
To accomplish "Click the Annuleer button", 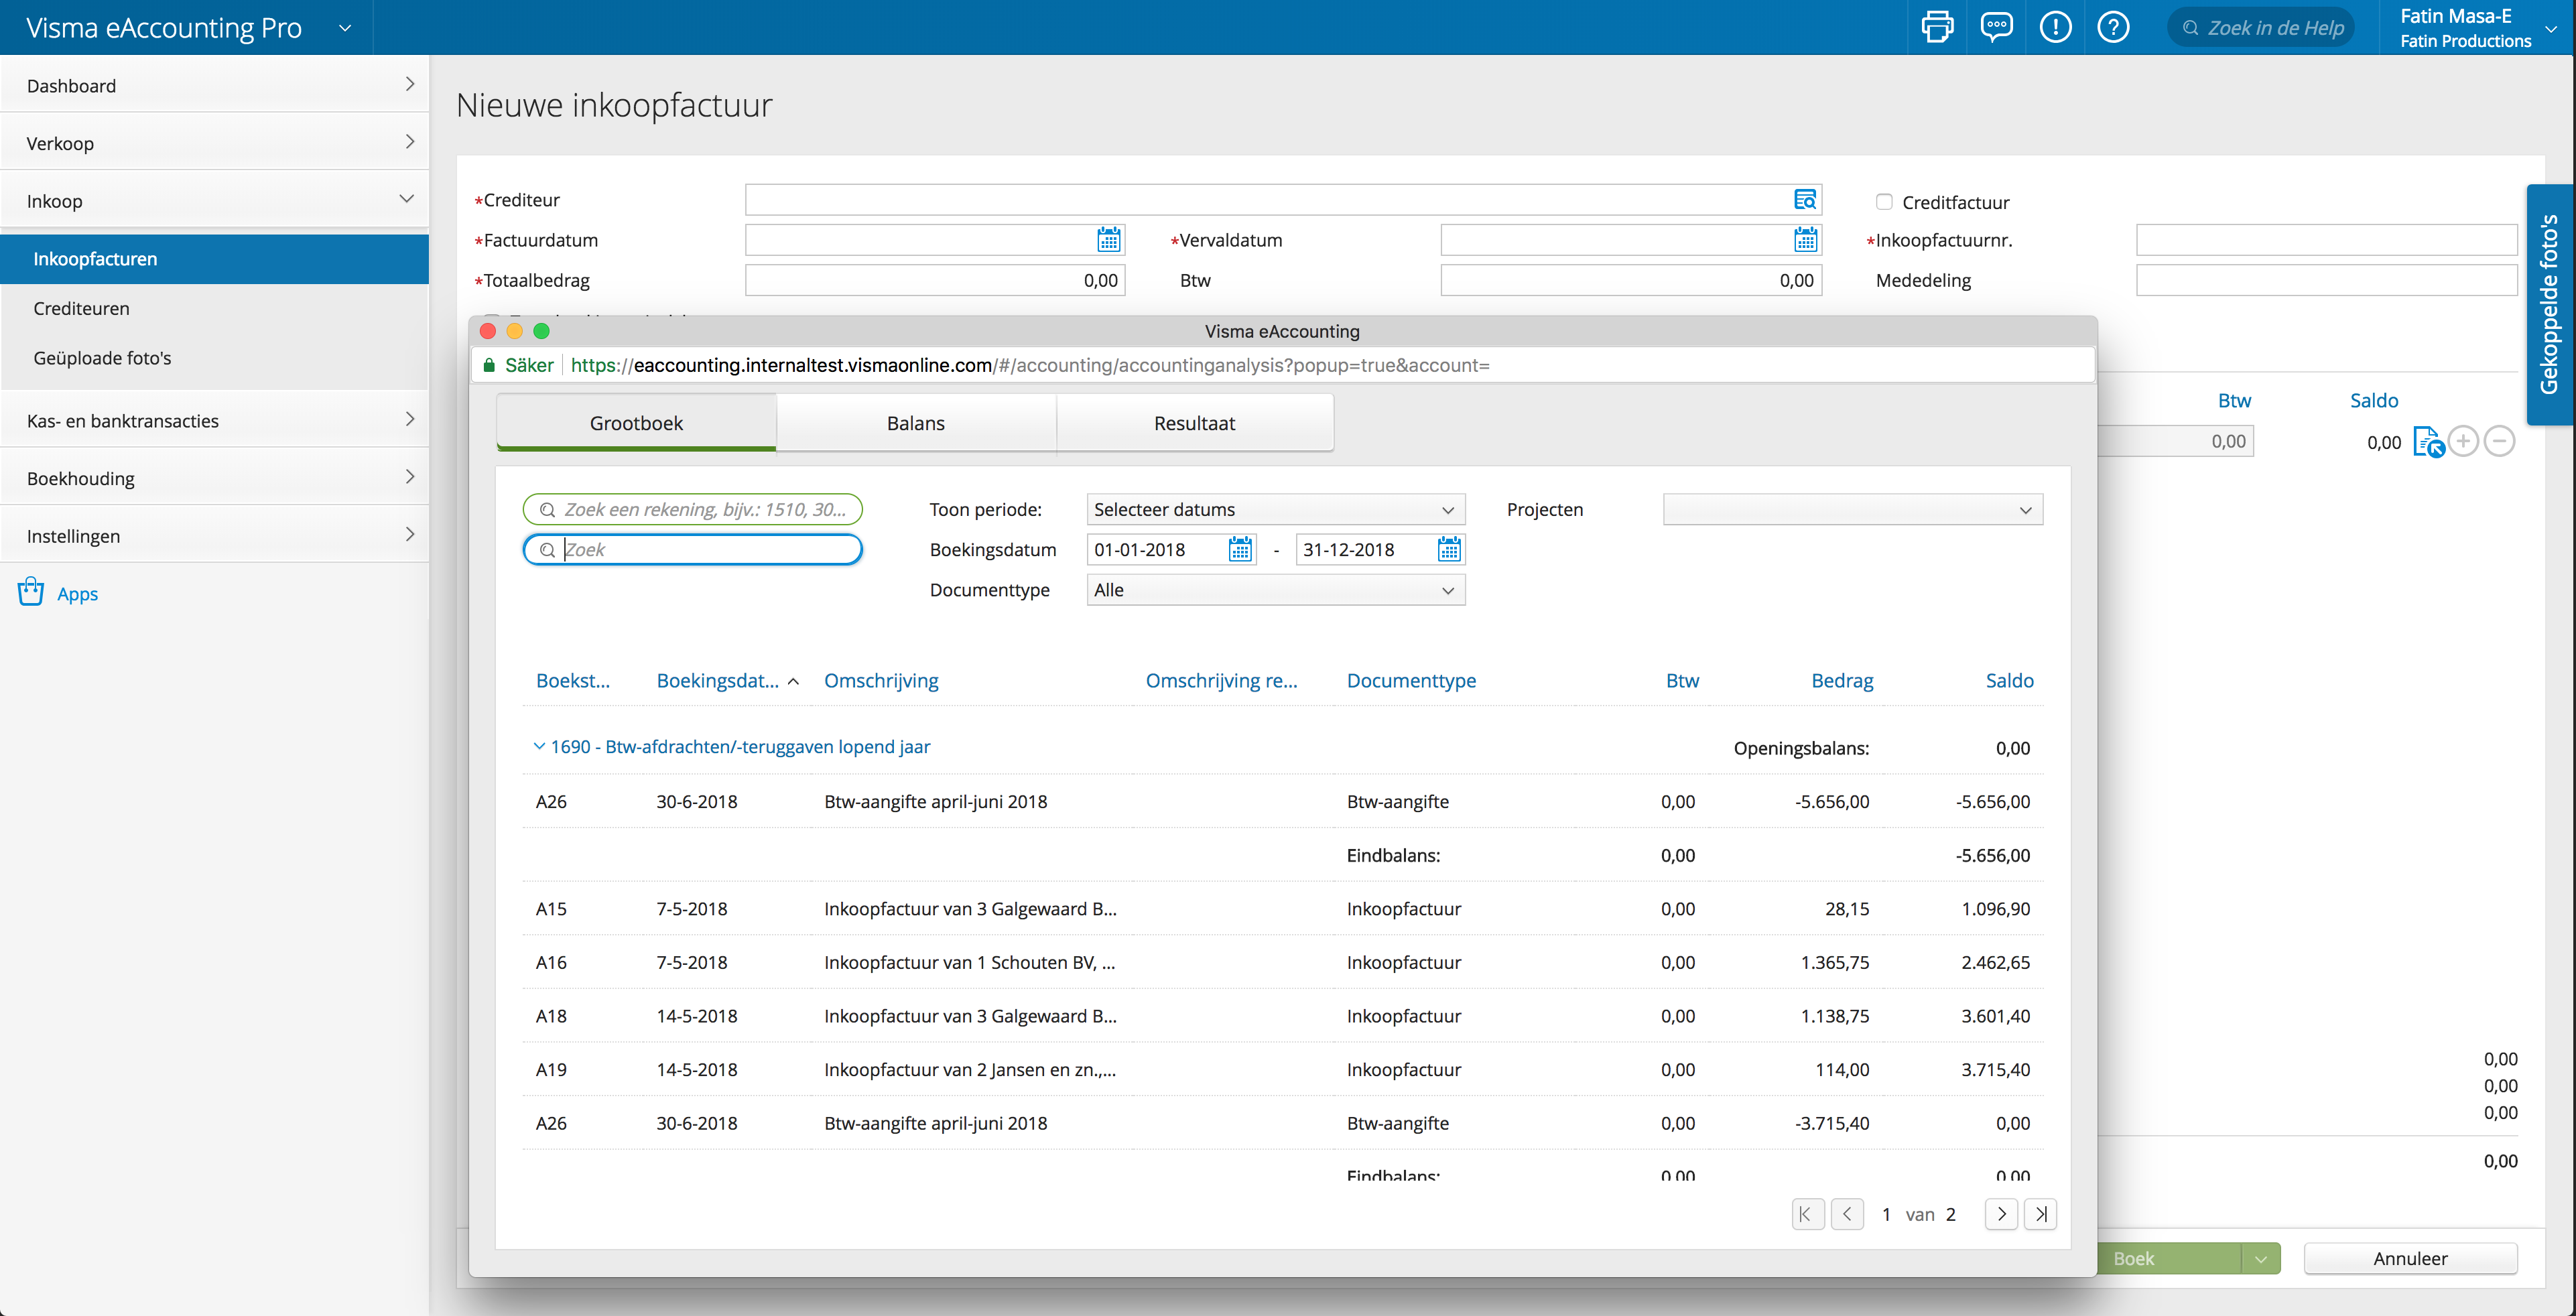I will click(2410, 1259).
